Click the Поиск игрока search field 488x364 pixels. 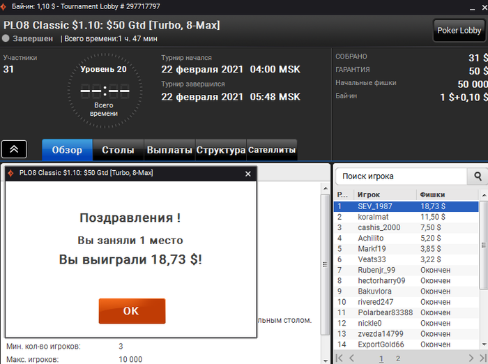[402, 176]
